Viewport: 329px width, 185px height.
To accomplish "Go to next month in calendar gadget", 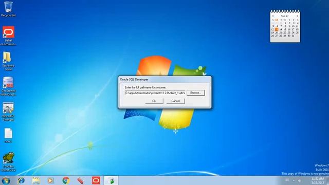I will [x=297, y=16].
